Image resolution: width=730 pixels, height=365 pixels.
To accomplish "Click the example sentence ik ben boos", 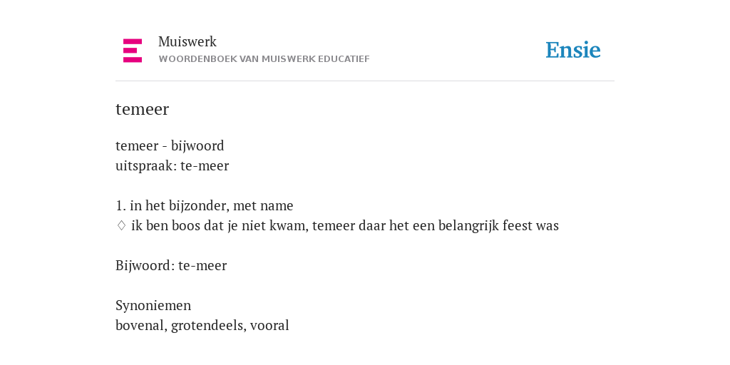I will 344,226.
